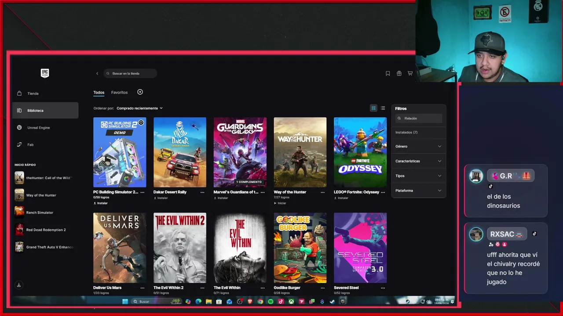This screenshot has width=563, height=316.
Task: Switch to grid view layout
Action: point(373,108)
